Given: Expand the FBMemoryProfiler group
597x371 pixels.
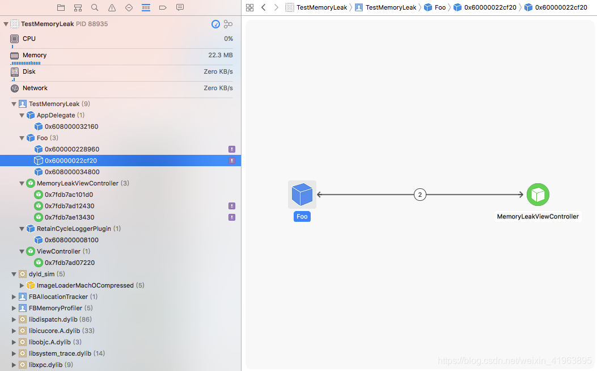Looking at the screenshot, I should (x=13, y=308).
